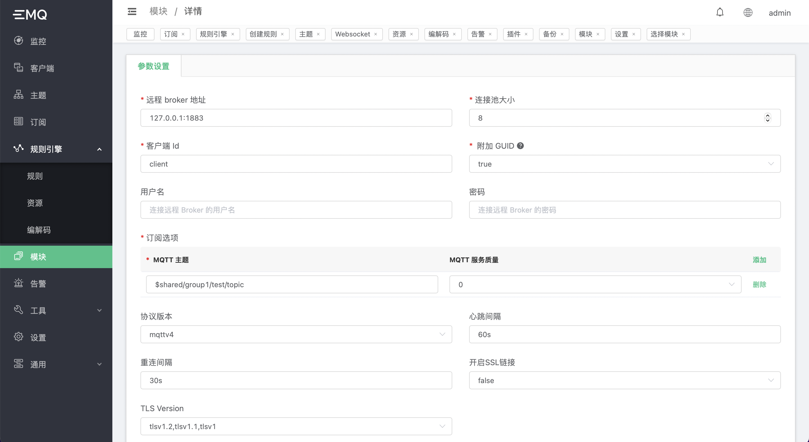Open the language globe icon
The height and width of the screenshot is (442, 809).
point(748,13)
